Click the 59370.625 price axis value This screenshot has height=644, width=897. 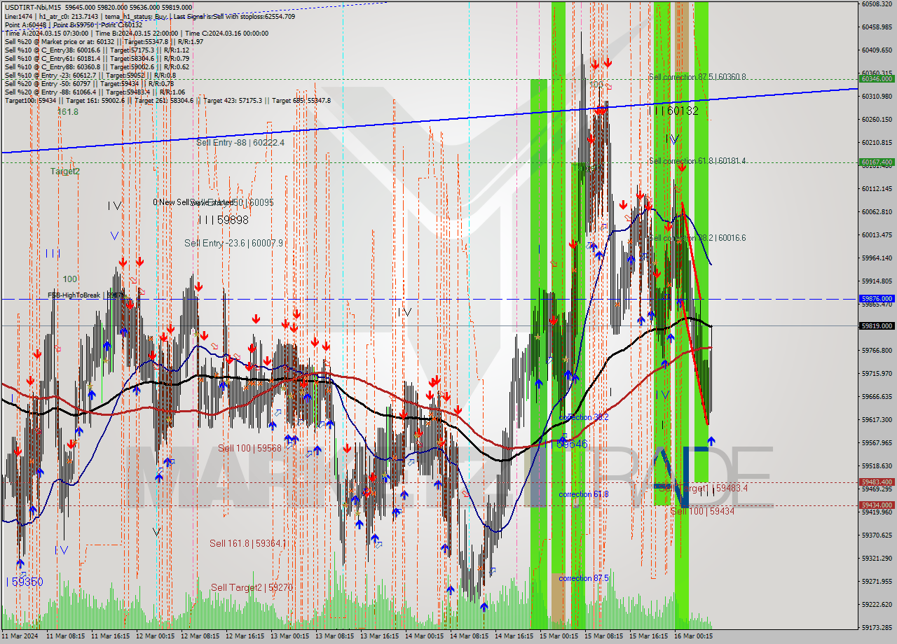pos(877,535)
